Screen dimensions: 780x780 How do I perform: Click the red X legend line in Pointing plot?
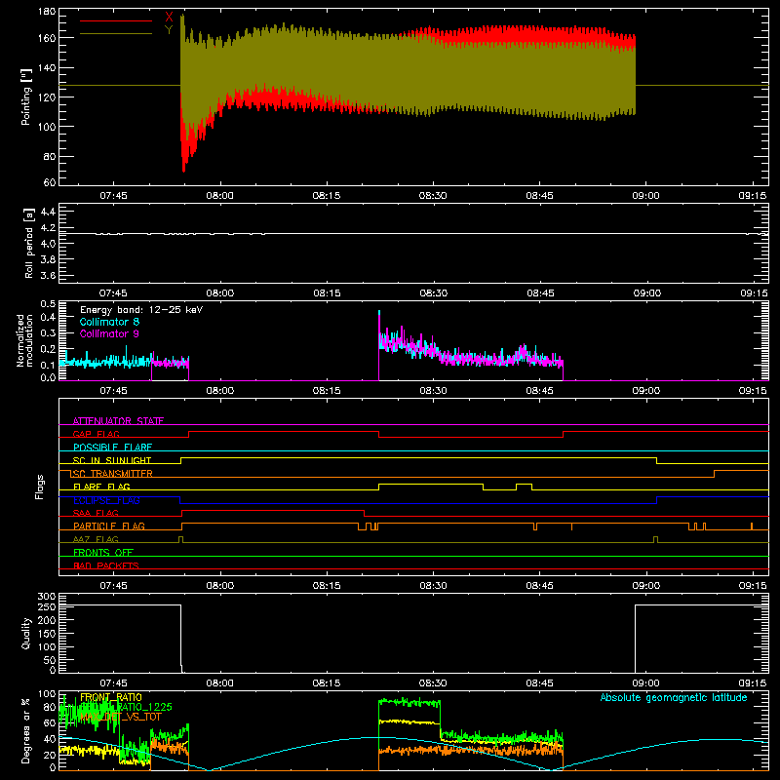pyautogui.click(x=116, y=20)
